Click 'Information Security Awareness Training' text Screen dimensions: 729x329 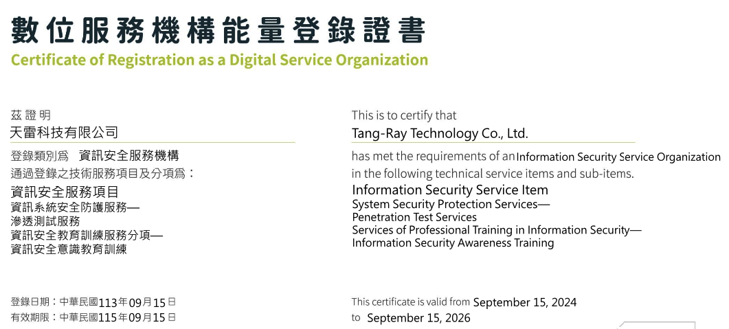pyautogui.click(x=453, y=242)
